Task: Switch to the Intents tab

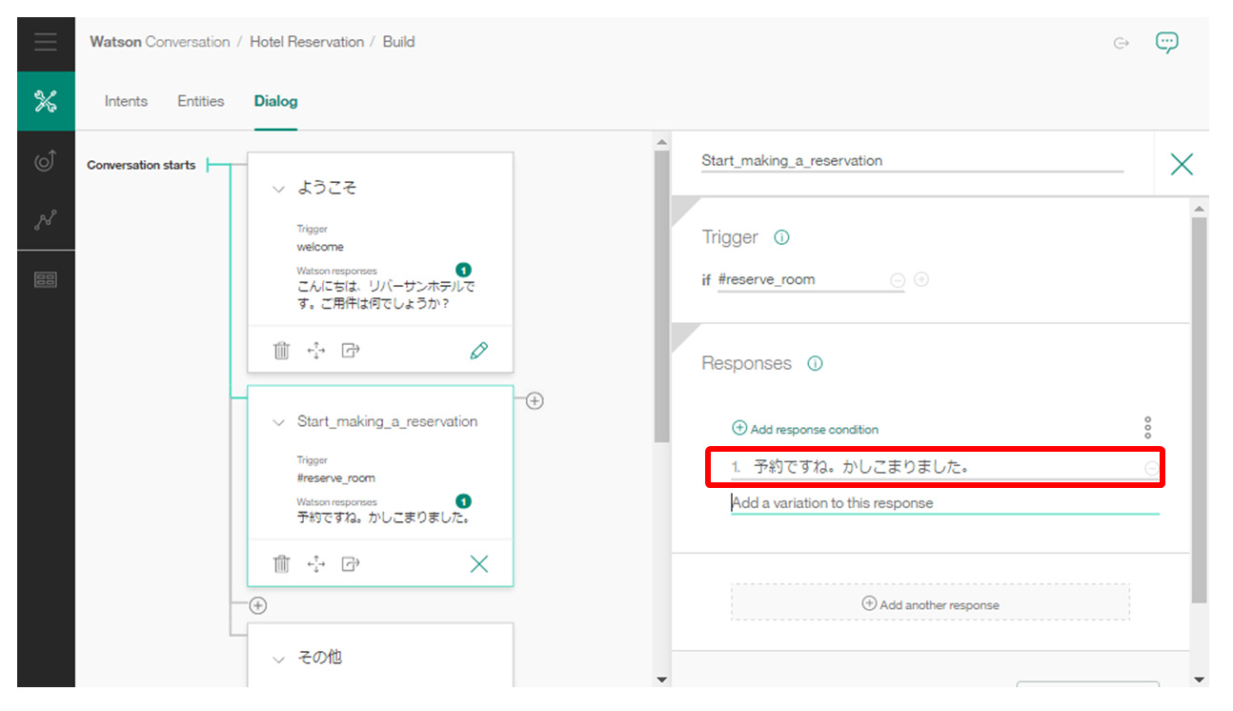Action: tap(126, 101)
